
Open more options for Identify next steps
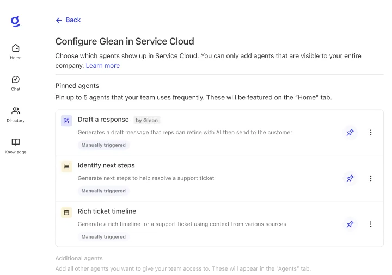point(371,178)
